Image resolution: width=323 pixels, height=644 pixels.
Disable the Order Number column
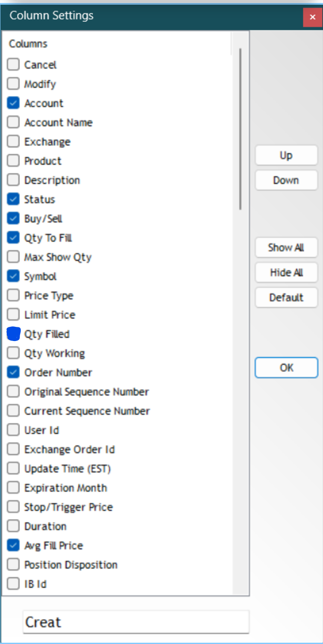(x=14, y=373)
